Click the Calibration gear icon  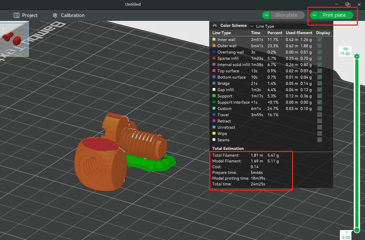coord(55,15)
